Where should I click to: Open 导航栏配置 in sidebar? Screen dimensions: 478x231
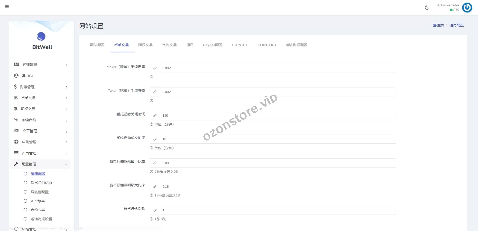pos(39,192)
